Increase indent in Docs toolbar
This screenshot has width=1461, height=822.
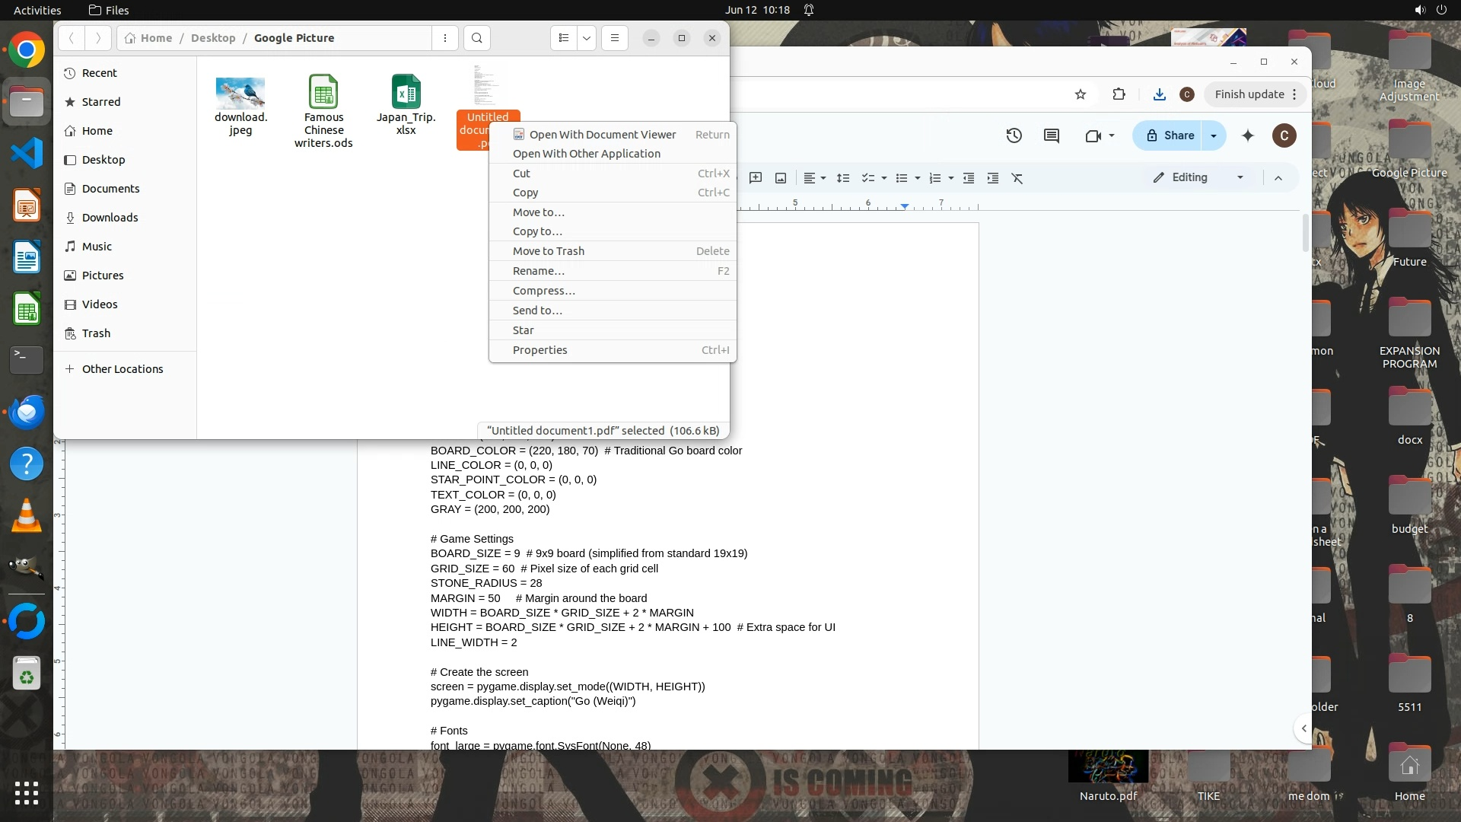(x=993, y=178)
